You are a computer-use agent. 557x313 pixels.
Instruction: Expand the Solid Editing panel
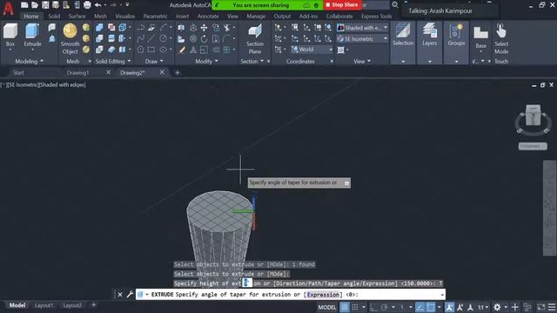click(112, 62)
